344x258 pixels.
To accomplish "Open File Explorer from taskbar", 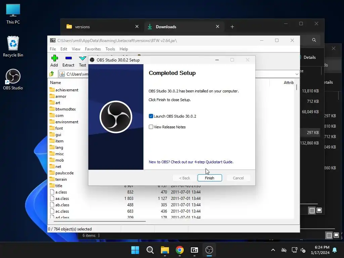I will (x=165, y=250).
